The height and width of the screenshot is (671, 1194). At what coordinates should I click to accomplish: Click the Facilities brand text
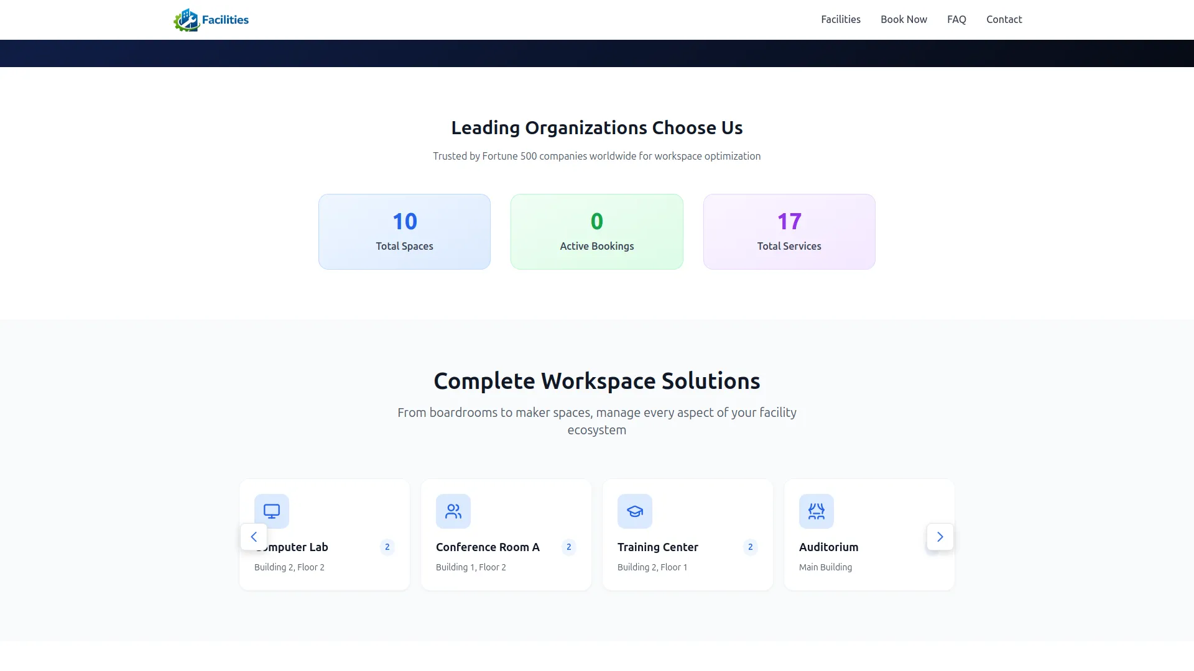click(225, 20)
